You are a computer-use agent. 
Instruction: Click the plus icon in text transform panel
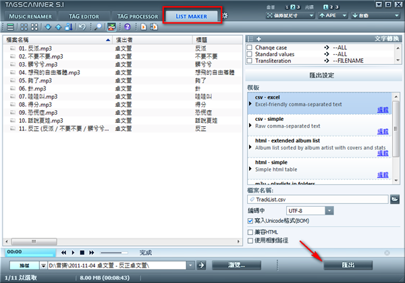pos(259,40)
